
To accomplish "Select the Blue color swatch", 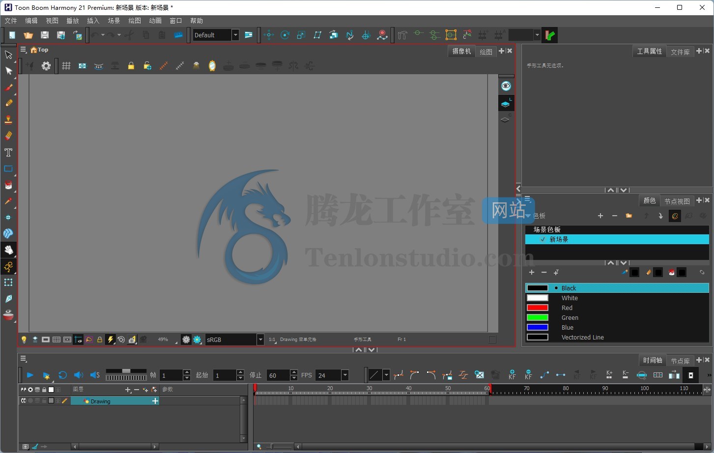I will 538,327.
